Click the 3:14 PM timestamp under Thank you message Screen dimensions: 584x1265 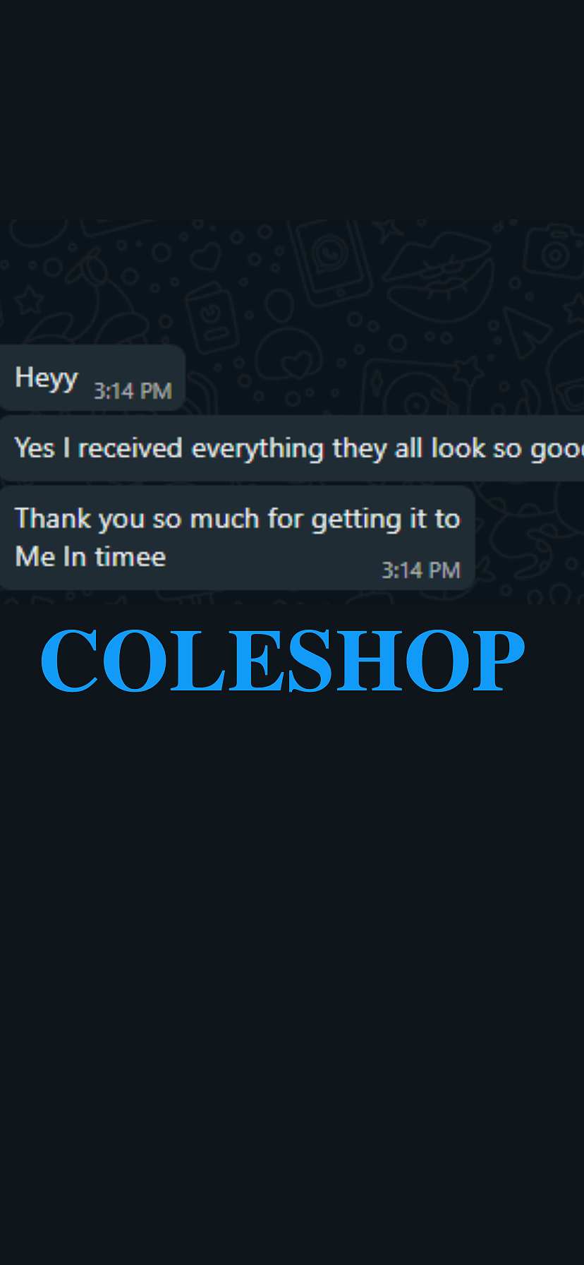pyautogui.click(x=421, y=570)
